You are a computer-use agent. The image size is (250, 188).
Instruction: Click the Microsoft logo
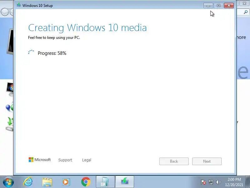(x=40, y=160)
